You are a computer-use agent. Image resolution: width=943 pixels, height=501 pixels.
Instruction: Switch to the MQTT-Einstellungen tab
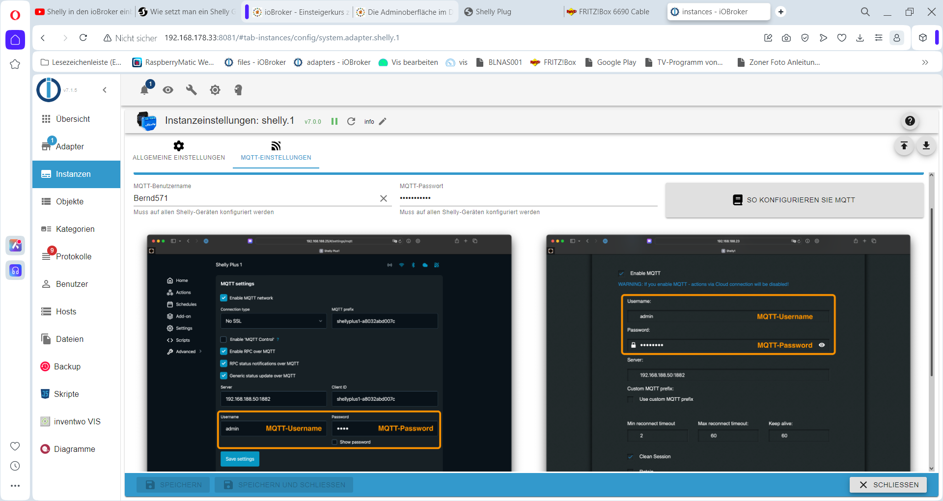pyautogui.click(x=276, y=151)
